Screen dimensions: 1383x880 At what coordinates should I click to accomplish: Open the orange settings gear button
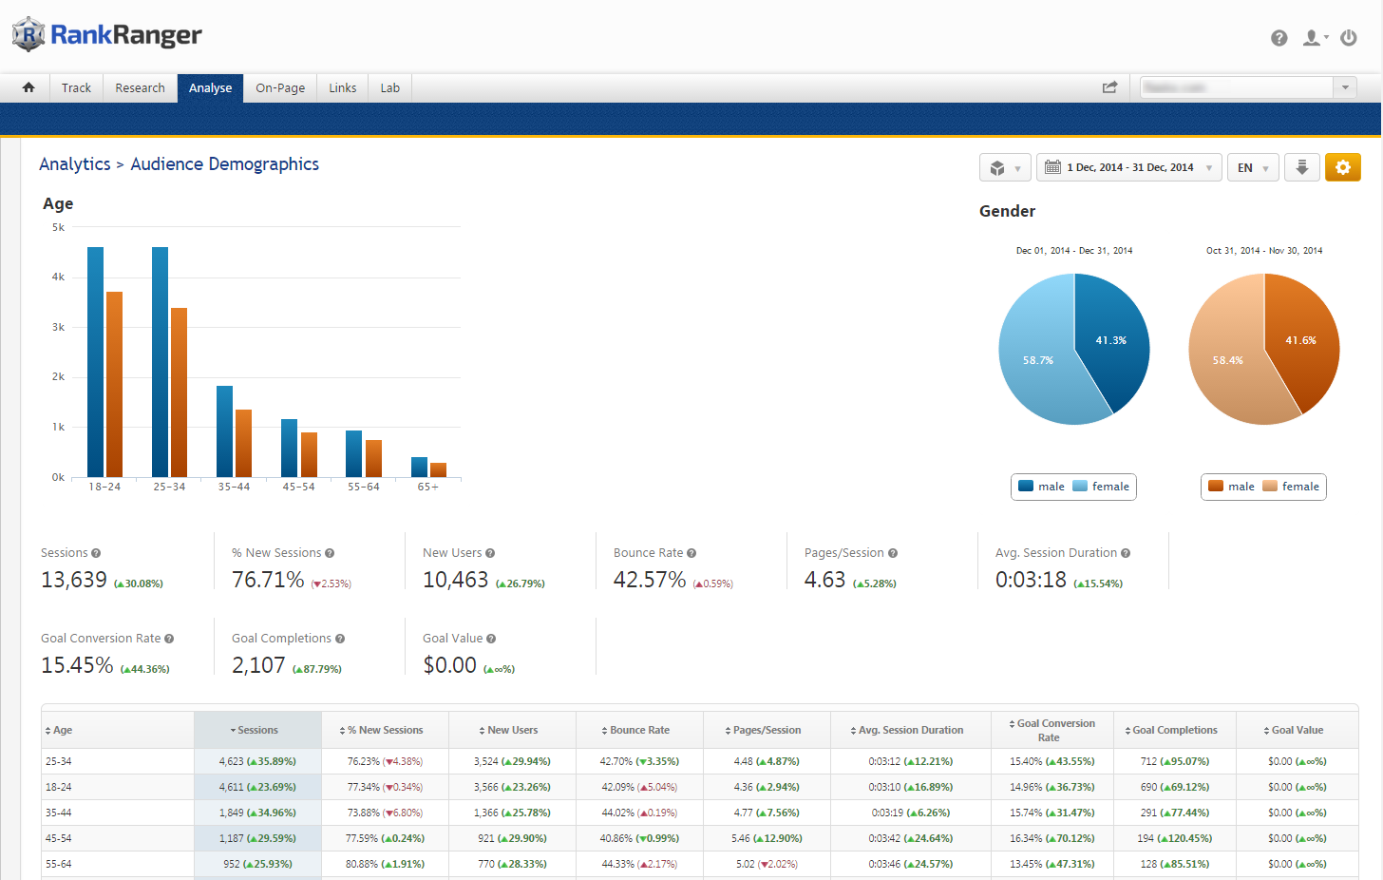(x=1342, y=167)
